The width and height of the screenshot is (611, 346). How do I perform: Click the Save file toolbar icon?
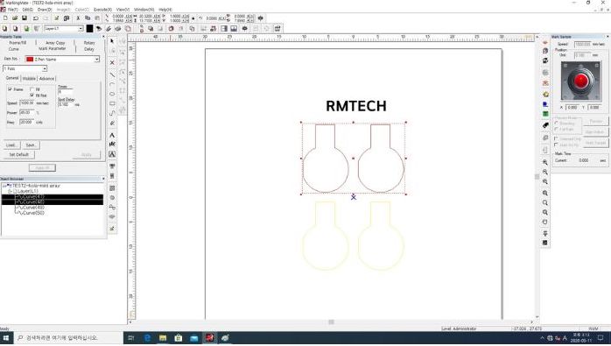[25, 18]
